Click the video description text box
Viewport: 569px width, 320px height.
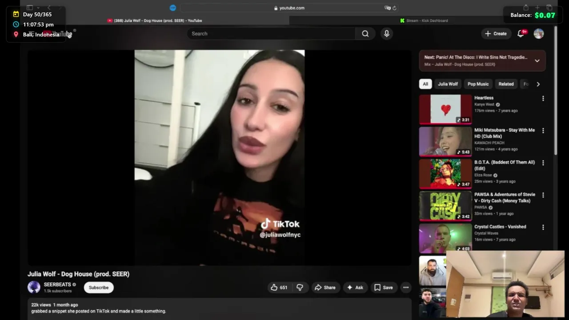pos(220,309)
